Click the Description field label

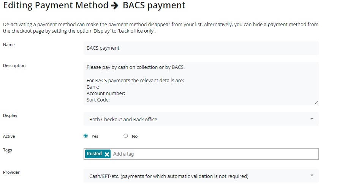[14, 65]
